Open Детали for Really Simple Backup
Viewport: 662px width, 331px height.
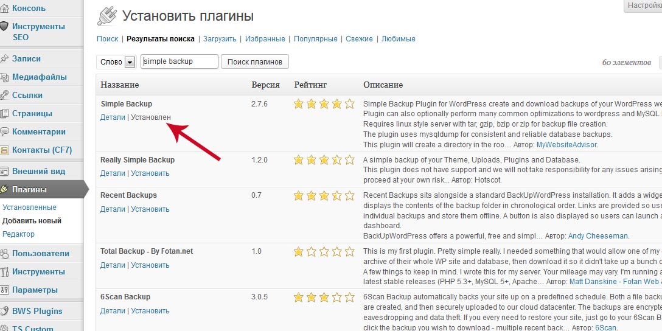pos(113,173)
